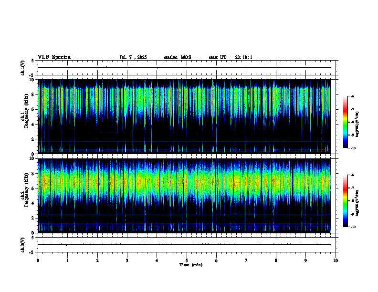This screenshot has width=378, height=292.
Task: Click the "-9" tick on ch.2 colorbar
Action: click(x=352, y=214)
